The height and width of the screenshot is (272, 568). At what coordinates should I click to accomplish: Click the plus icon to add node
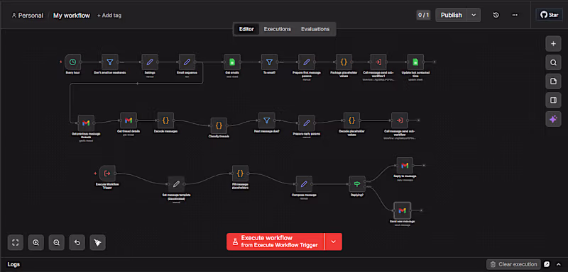pos(553,44)
